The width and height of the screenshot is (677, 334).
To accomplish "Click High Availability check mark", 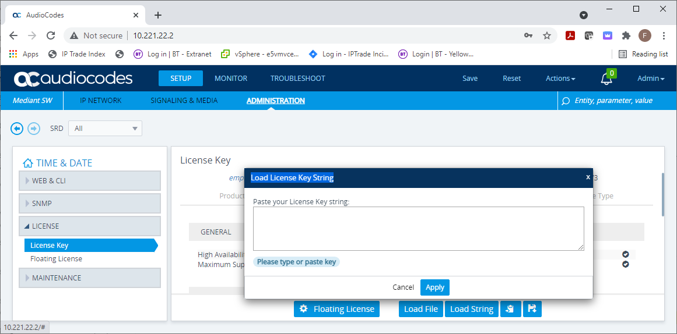I will pyautogui.click(x=625, y=254).
